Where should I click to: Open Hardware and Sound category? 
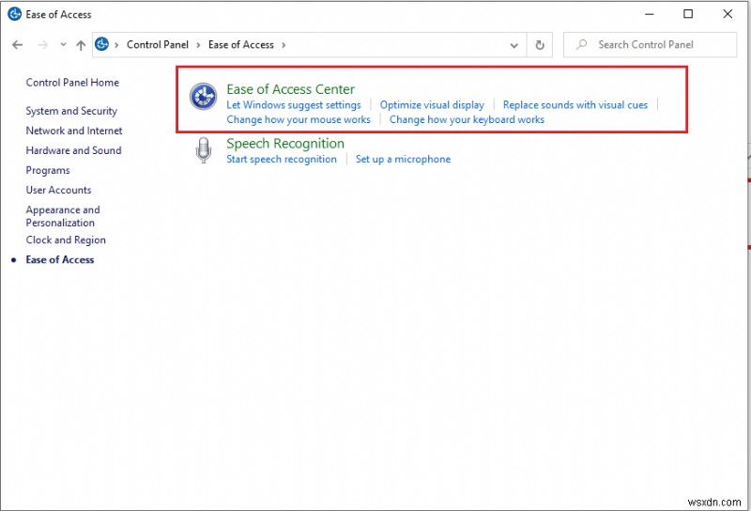73,150
